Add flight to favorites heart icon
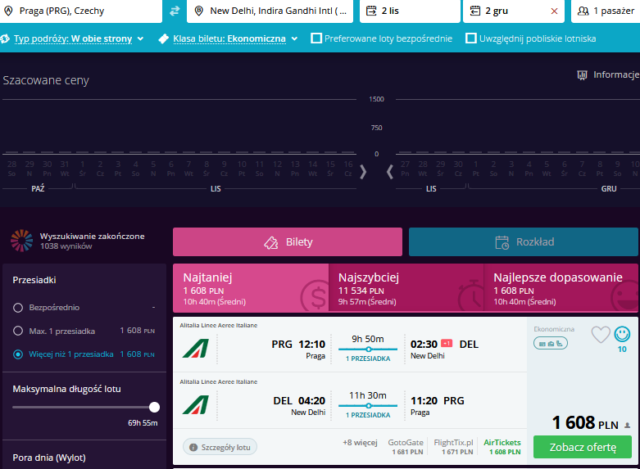Viewport: 640px width, 469px height. tap(601, 335)
